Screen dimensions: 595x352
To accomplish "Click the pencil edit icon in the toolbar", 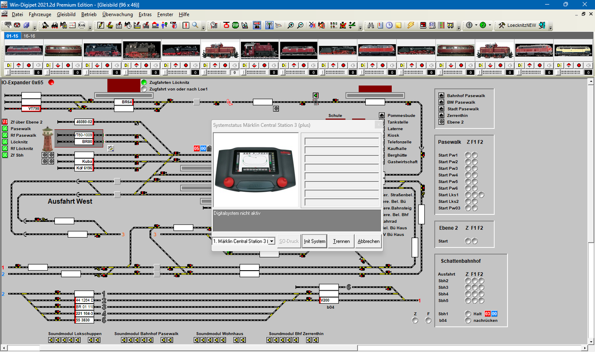I will coord(100,25).
